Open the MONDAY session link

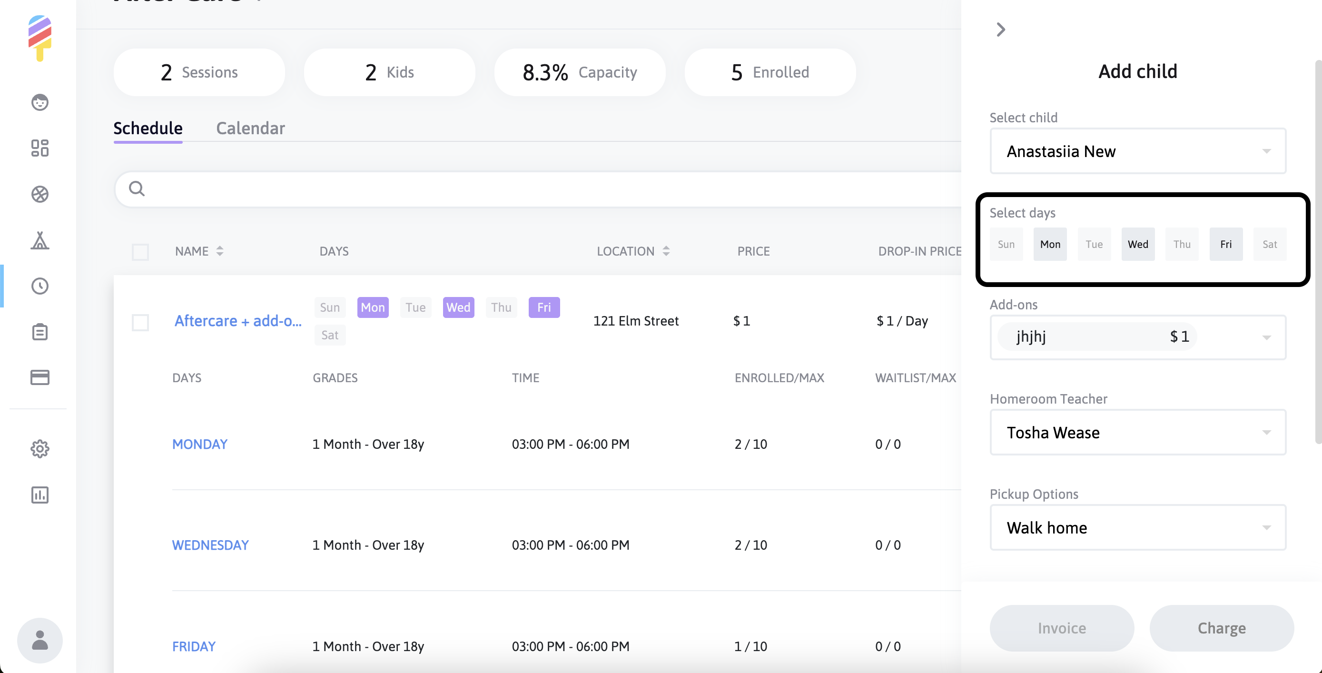[x=200, y=444]
